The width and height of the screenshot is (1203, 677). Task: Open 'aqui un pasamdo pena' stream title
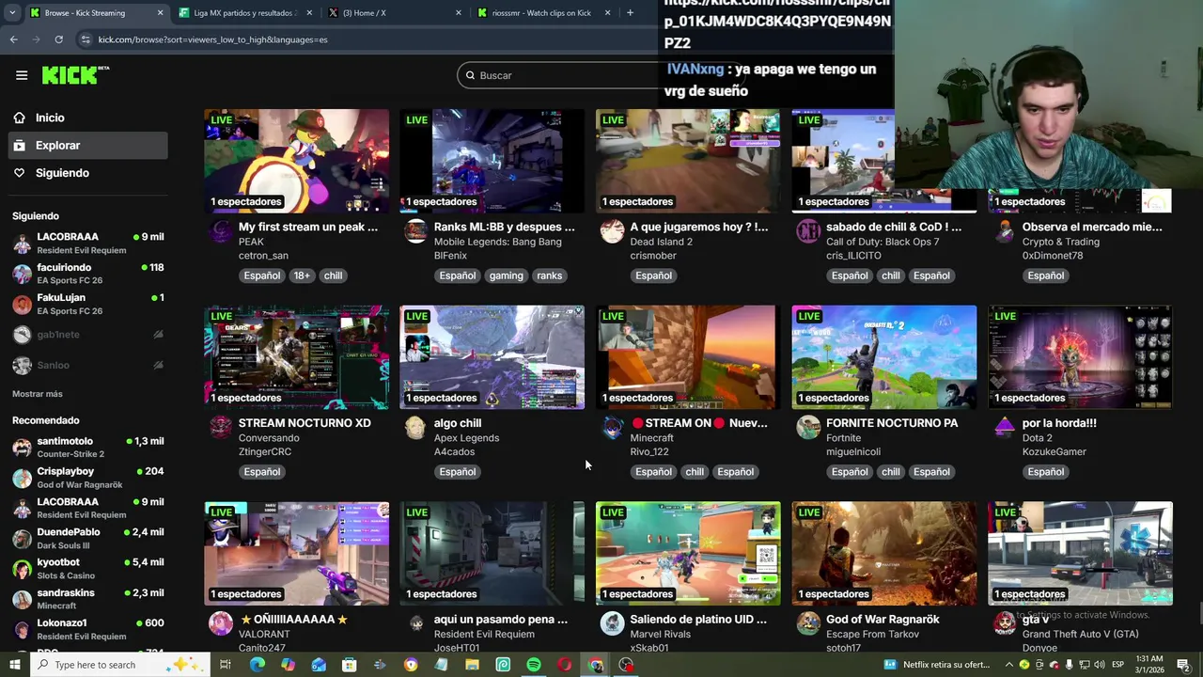pyautogui.click(x=501, y=620)
